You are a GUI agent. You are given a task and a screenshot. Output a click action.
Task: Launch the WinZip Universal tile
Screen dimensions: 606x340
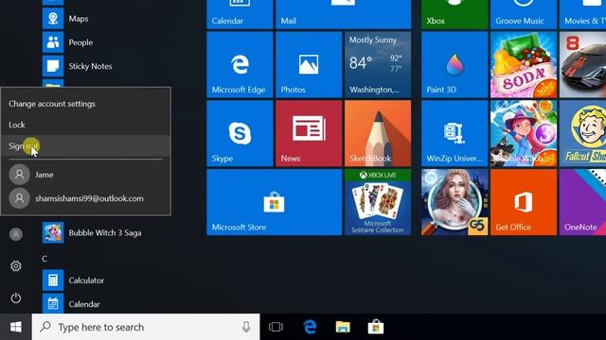point(454,133)
